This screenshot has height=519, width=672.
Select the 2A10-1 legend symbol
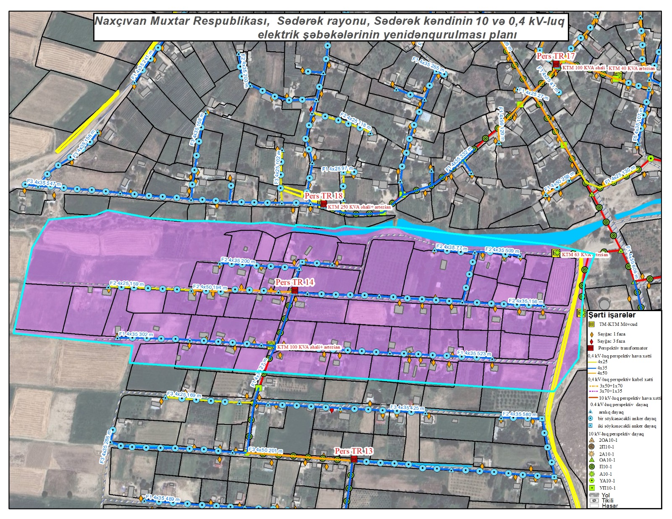(592, 454)
